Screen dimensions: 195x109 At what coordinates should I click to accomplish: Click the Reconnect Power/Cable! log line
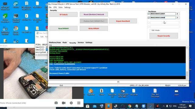pyautogui.click(x=59, y=73)
